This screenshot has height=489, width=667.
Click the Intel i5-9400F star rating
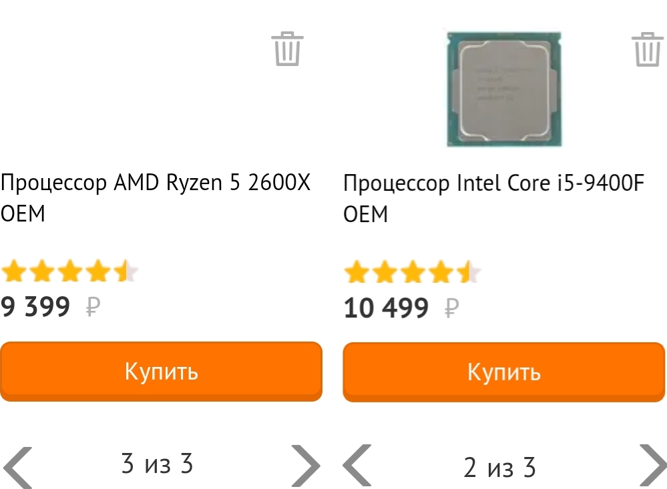(x=412, y=273)
